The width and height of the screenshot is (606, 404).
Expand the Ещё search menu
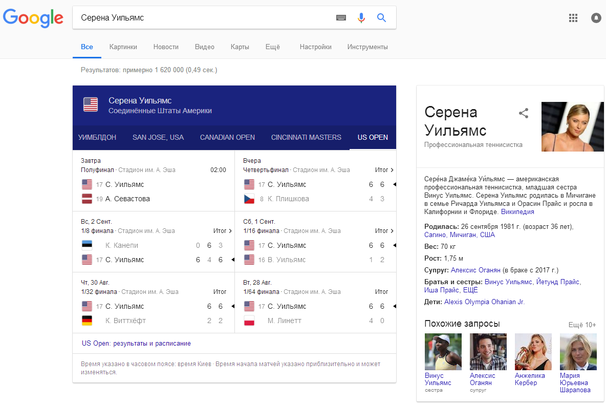click(x=272, y=47)
